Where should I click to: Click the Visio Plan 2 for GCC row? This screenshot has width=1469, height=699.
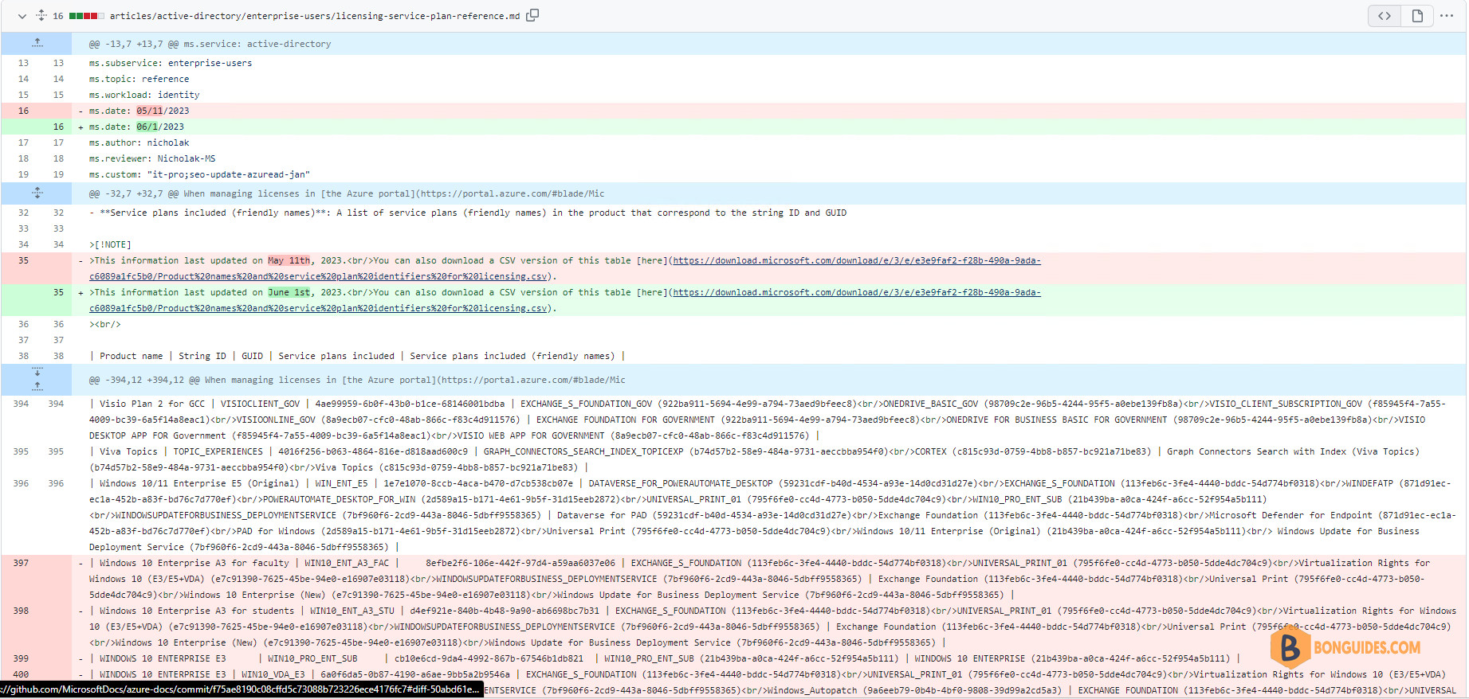(768, 420)
